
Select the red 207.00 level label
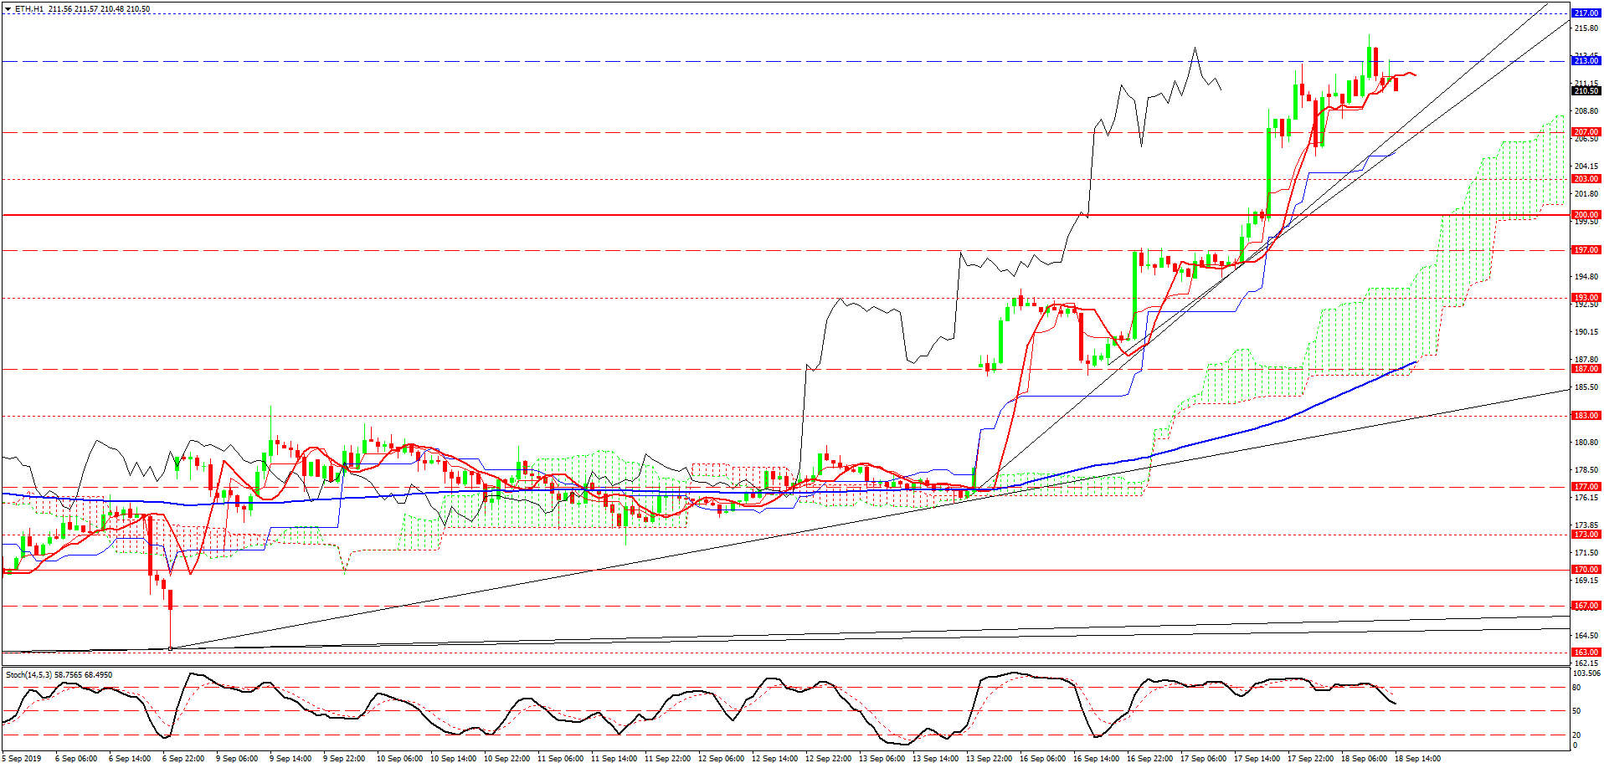coord(1586,132)
